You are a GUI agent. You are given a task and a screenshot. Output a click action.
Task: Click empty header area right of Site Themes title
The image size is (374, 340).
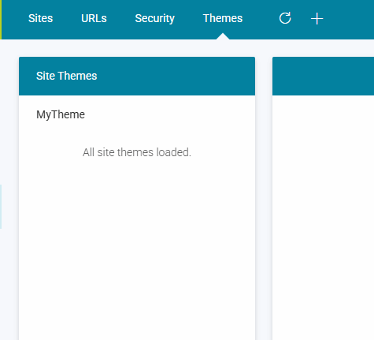176,76
